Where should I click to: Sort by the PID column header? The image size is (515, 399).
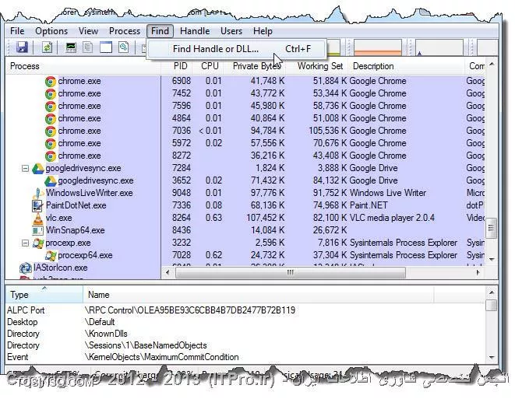coord(180,66)
